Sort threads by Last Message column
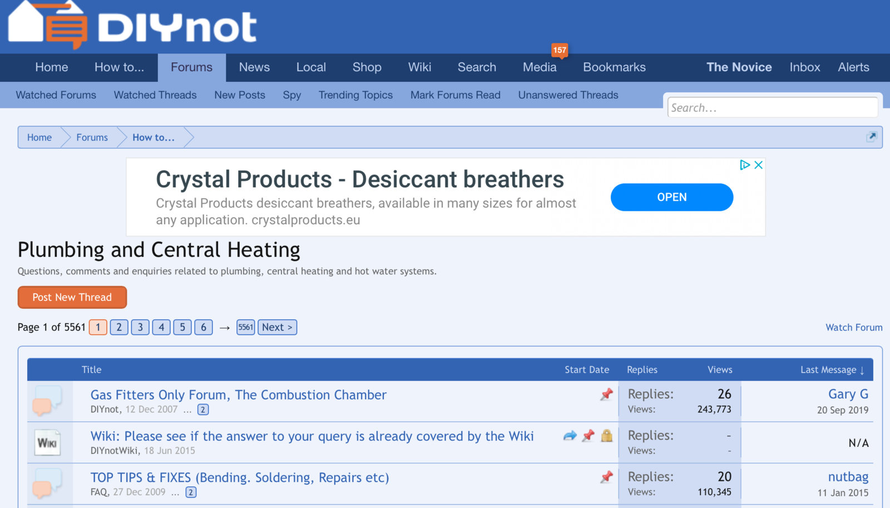Image resolution: width=890 pixels, height=508 pixels. click(832, 370)
